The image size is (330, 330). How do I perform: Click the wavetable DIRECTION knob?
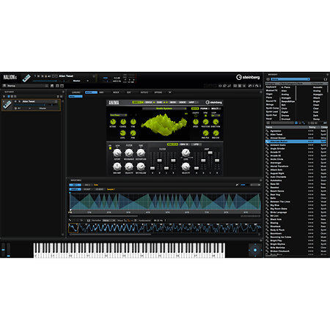[216, 122]
